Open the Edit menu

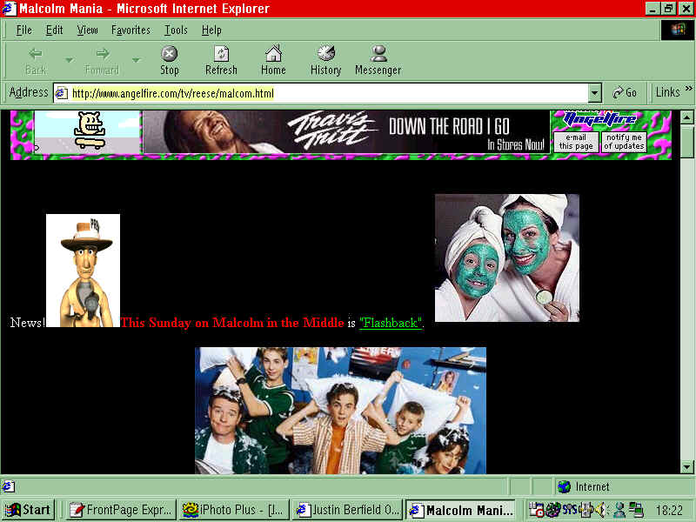click(x=54, y=30)
